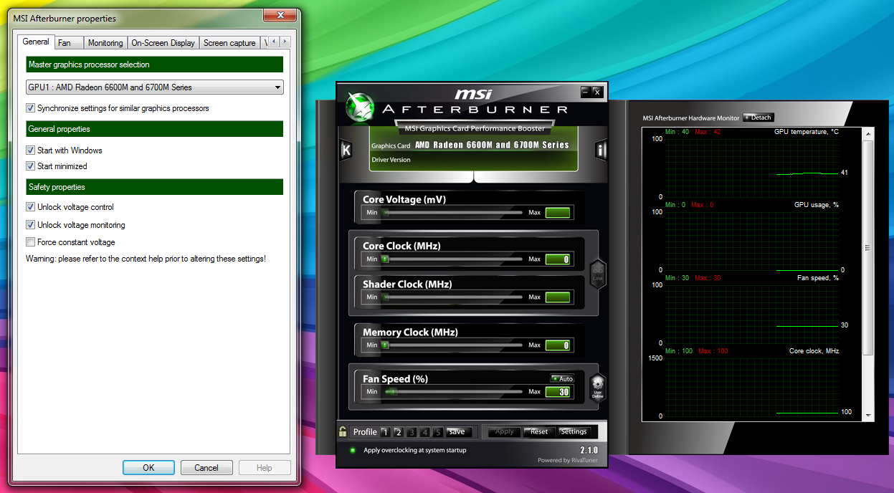Disable Unlock voltage control
The height and width of the screenshot is (493, 894).
[30, 207]
